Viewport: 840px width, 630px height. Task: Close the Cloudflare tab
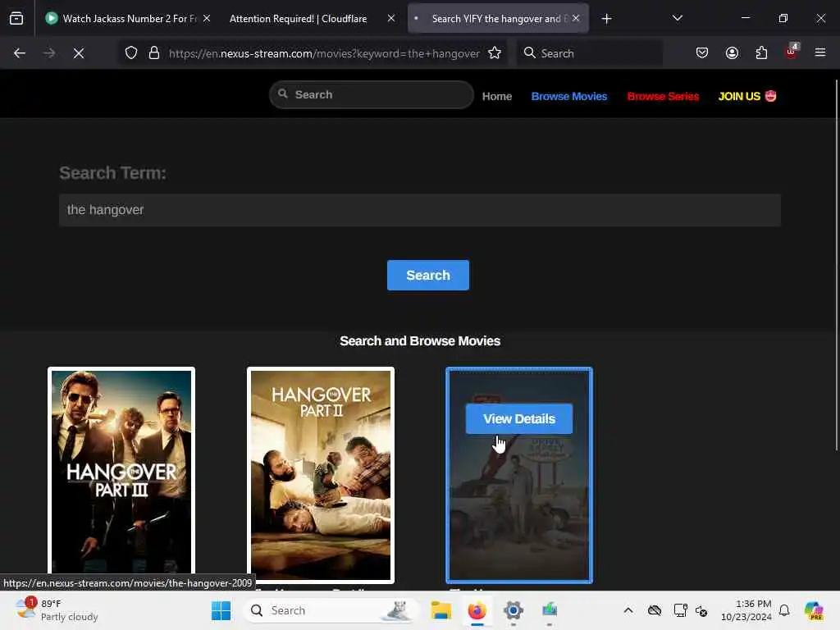pos(391,19)
